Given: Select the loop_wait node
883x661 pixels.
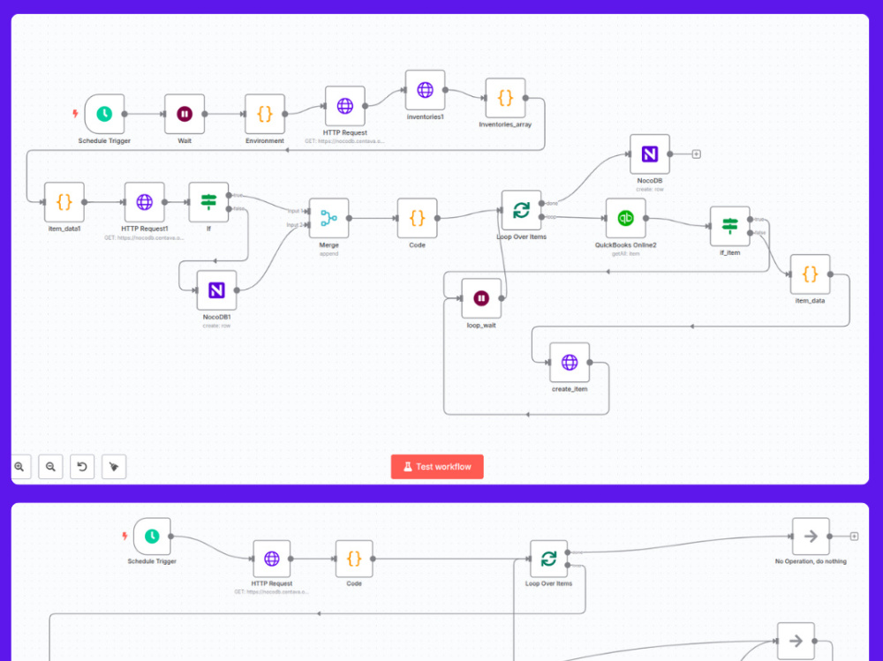Looking at the screenshot, I should pyautogui.click(x=481, y=298).
